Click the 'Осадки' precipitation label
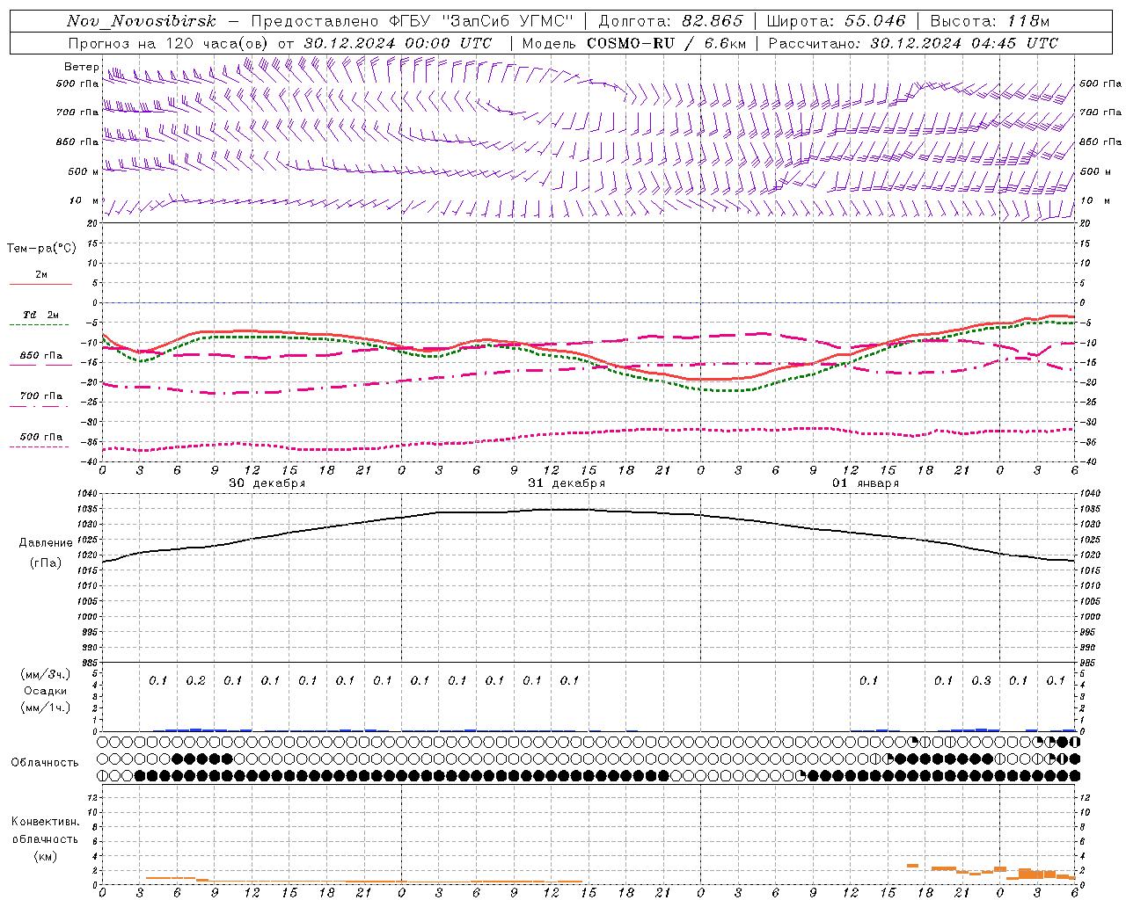1126x900 pixels. point(45,691)
